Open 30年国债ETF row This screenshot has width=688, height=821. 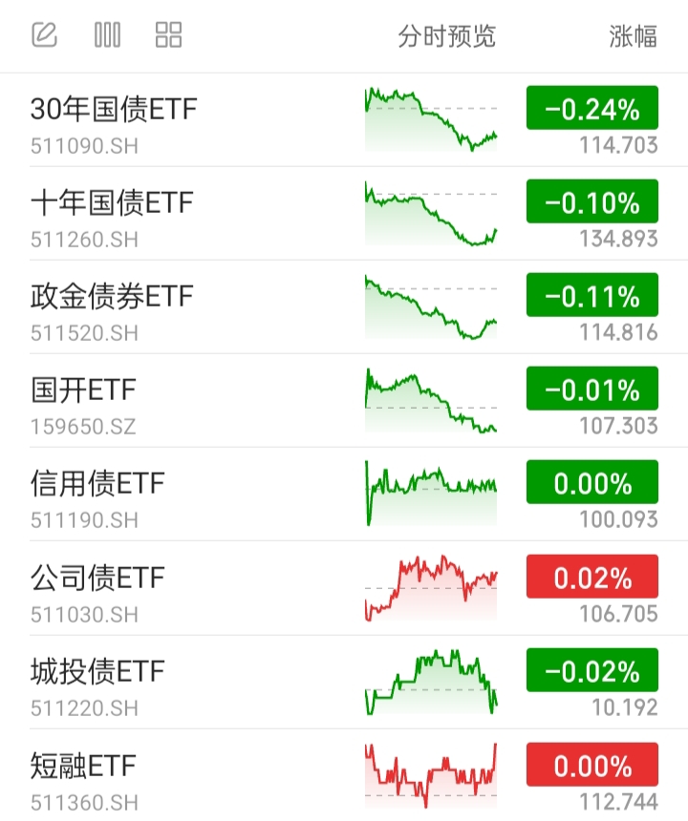click(x=114, y=109)
